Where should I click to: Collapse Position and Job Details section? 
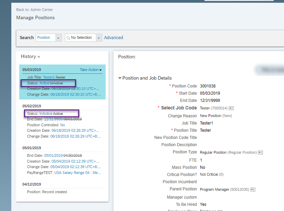tap(120, 78)
